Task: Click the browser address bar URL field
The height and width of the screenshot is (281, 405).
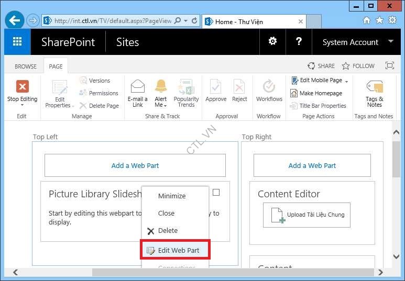Action: point(113,21)
